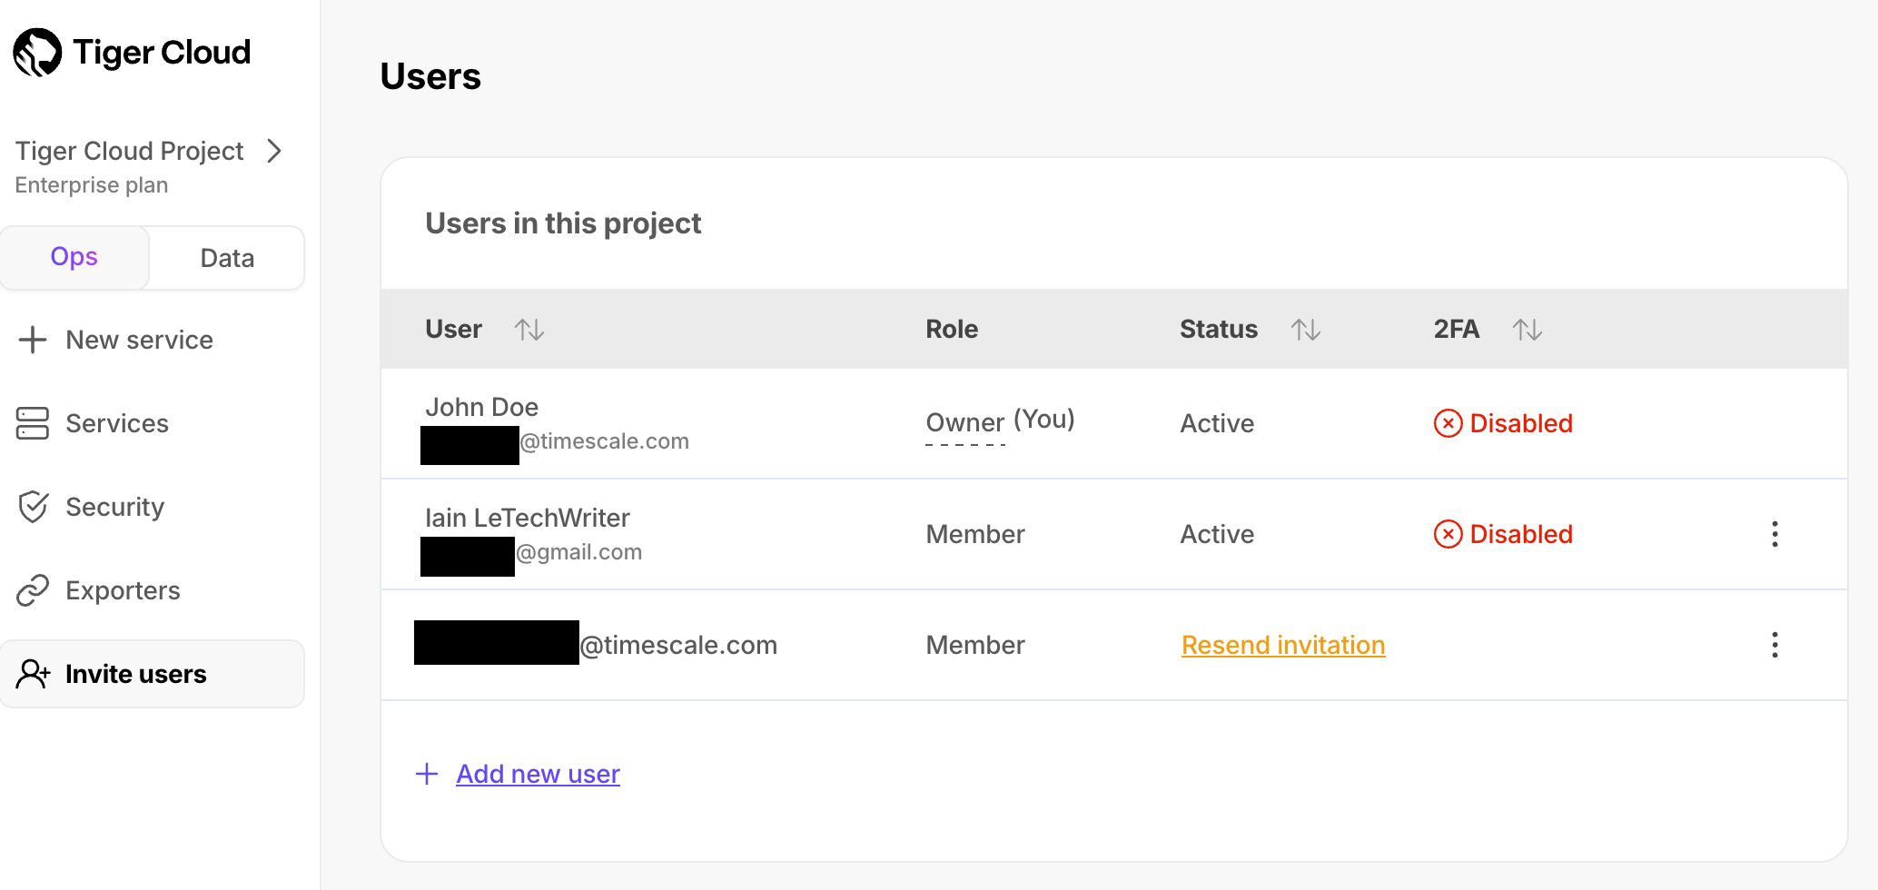Screen dimensions: 1878x890
Task: Click the Security shield icon
Action: pyautogui.click(x=33, y=507)
